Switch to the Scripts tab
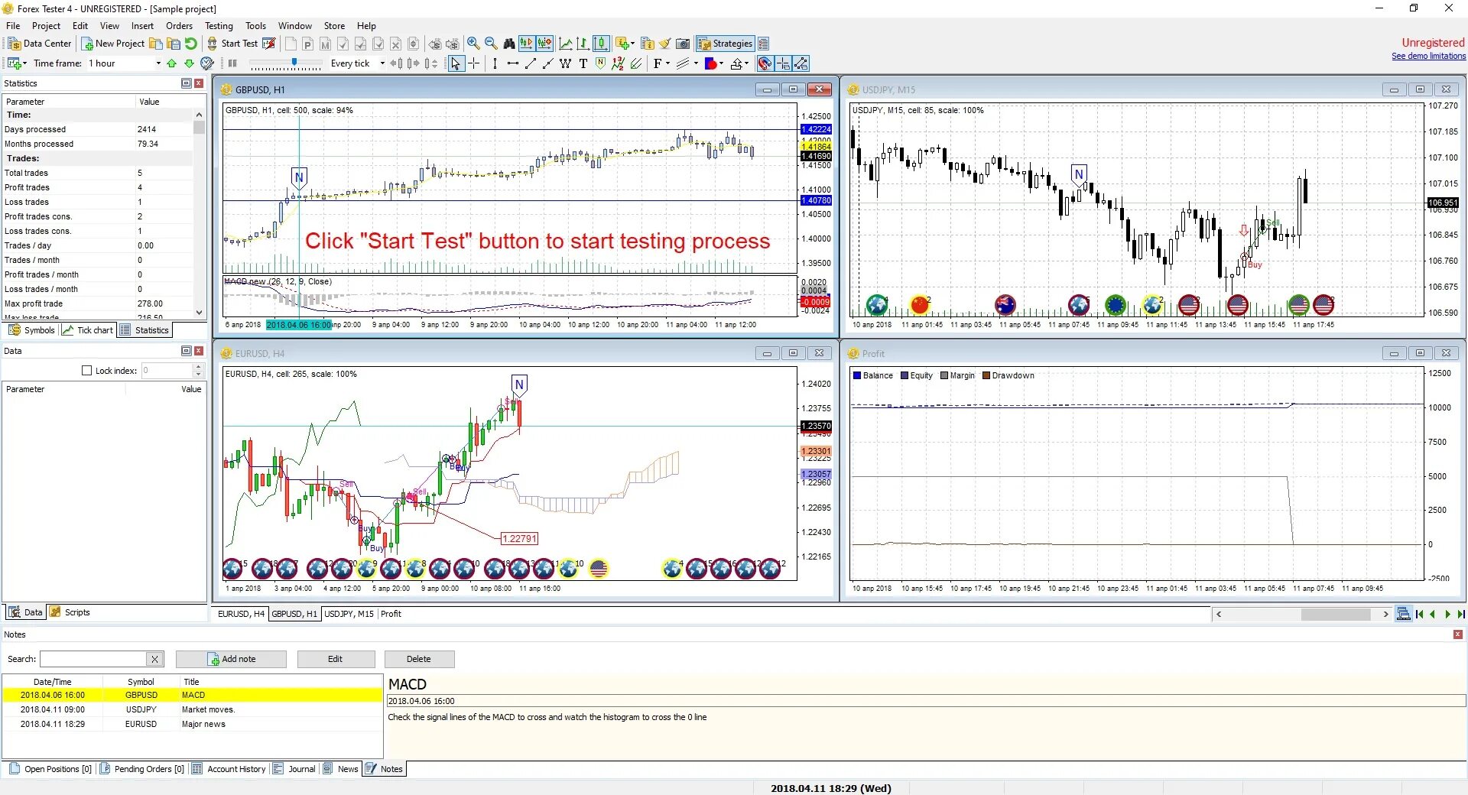Viewport: 1468px width, 795px height. point(70,612)
